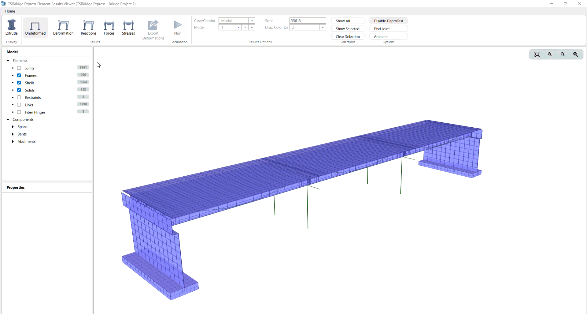
Task: Enable the Joints checkbox
Action: (x=19, y=68)
